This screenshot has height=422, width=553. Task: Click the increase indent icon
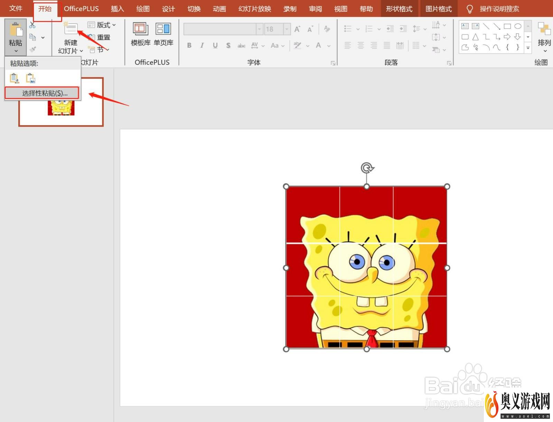pos(403,29)
